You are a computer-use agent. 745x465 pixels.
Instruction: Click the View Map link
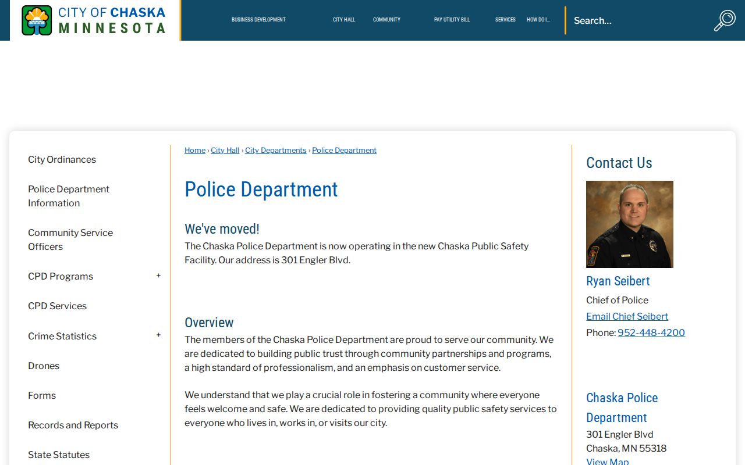[x=608, y=462]
